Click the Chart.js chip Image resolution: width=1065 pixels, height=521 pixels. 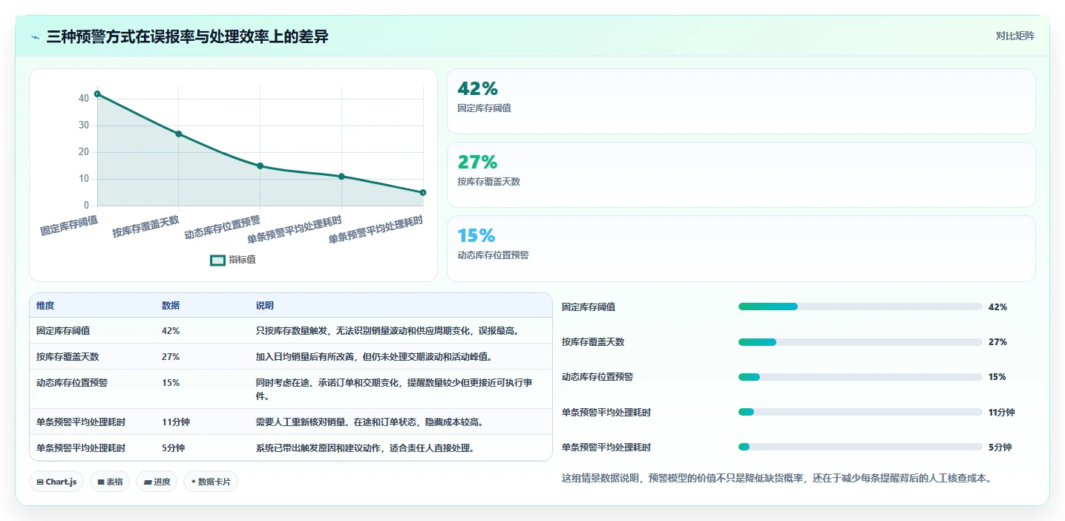click(56, 482)
